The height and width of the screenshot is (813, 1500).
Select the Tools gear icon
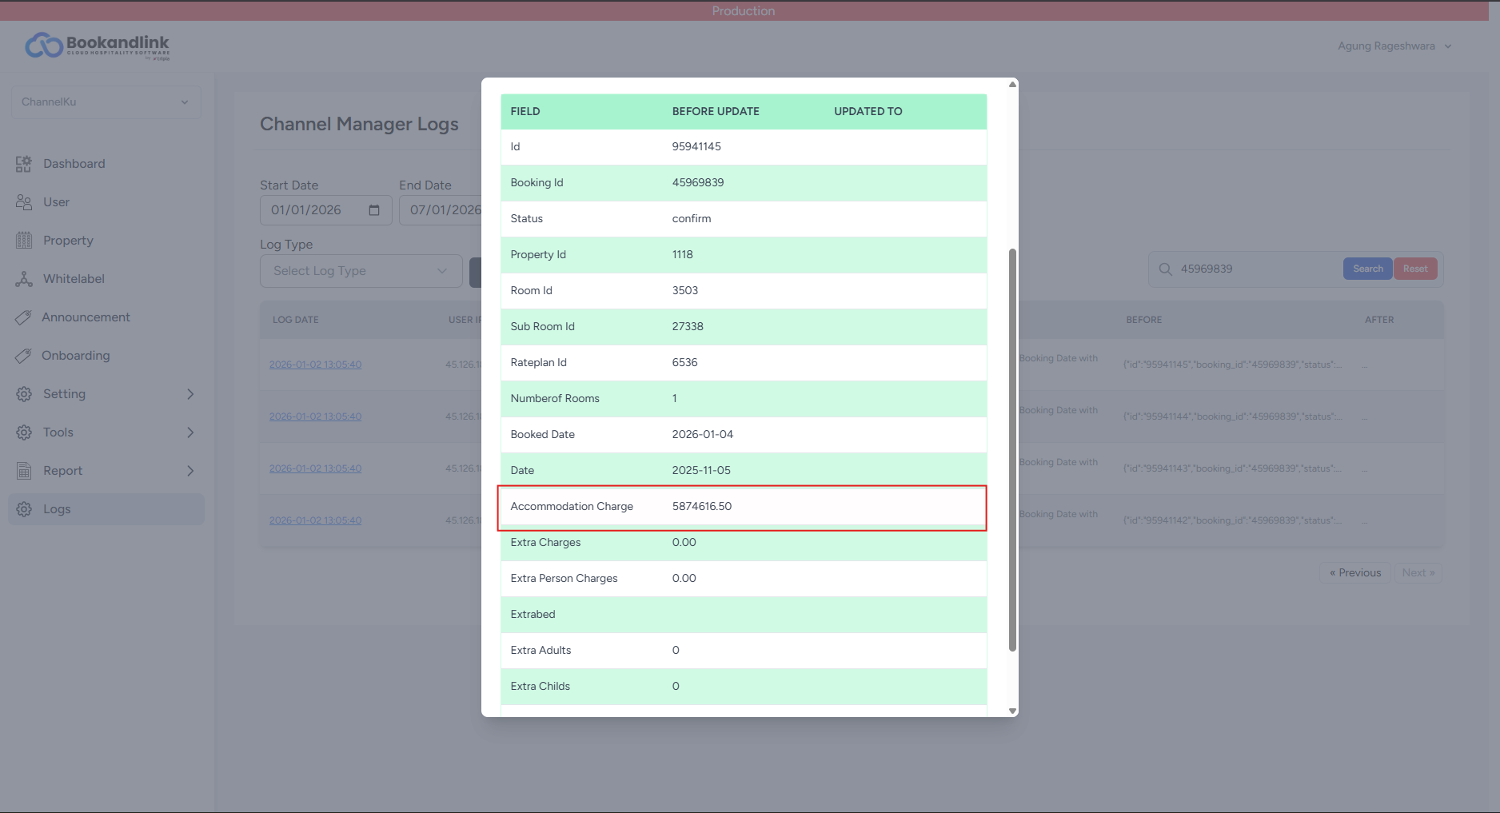point(24,432)
